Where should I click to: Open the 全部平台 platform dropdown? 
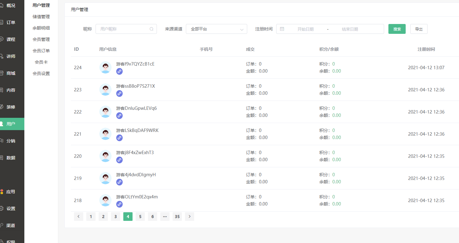point(216,29)
